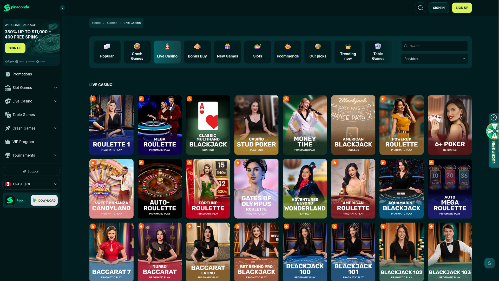Click the header SIGN UP button
Image resolution: width=499 pixels, height=281 pixels.
point(462,8)
